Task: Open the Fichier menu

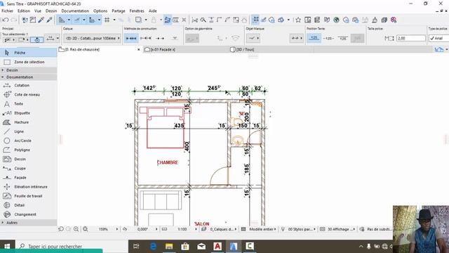Action: pos(8,11)
